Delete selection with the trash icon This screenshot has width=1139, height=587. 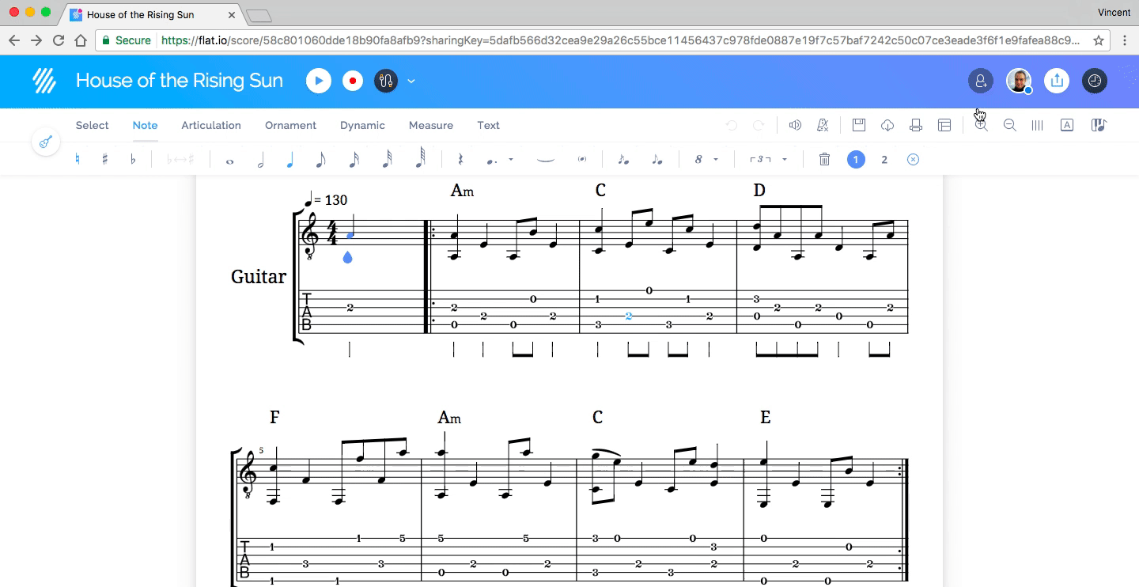(824, 159)
